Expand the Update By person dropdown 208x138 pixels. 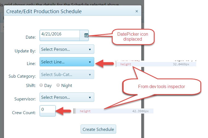67,49
